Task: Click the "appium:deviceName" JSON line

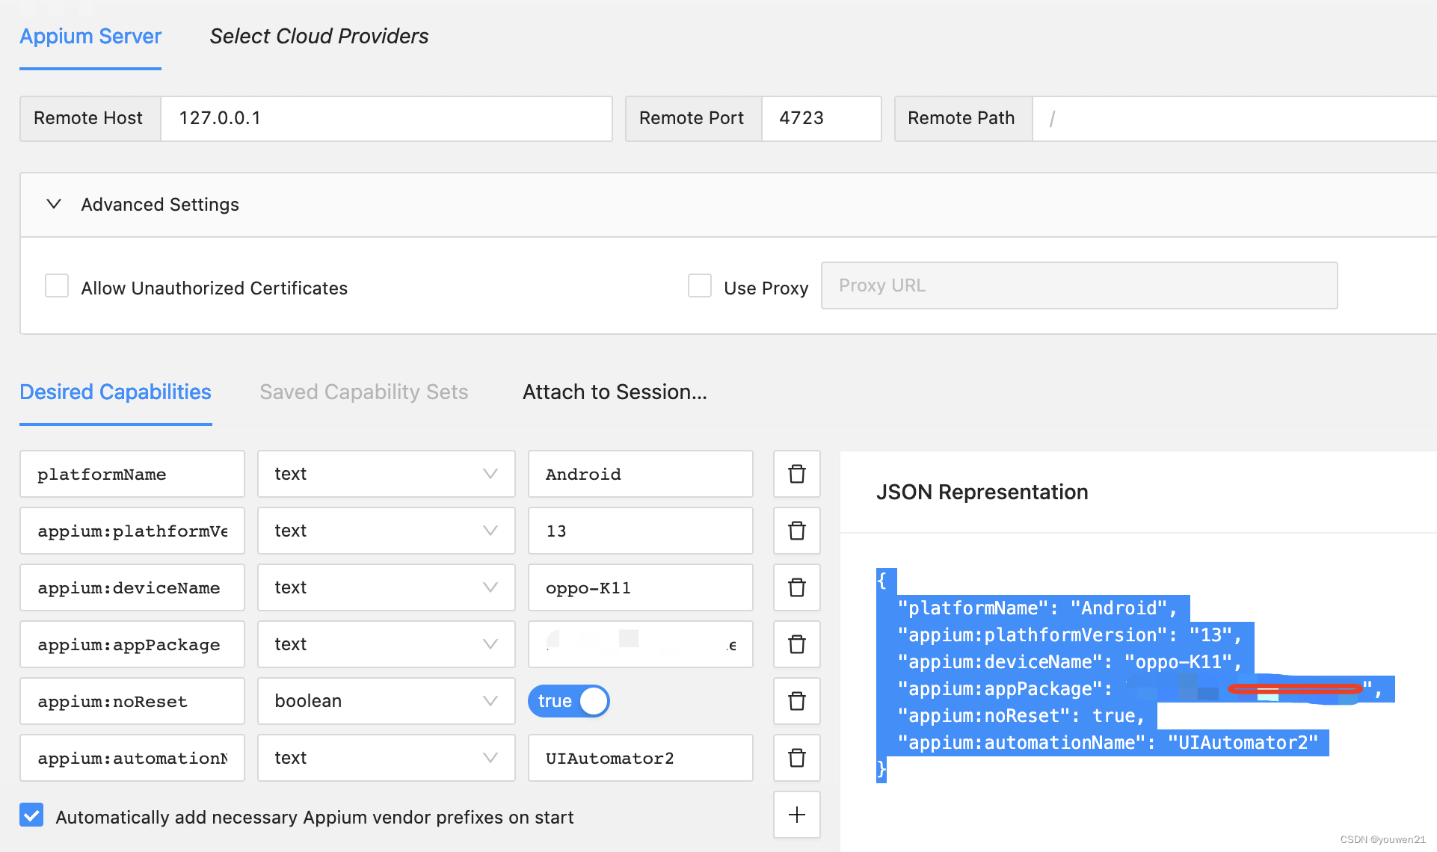Action: click(x=1070, y=662)
